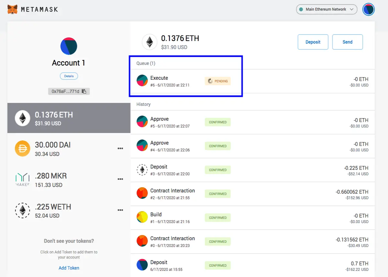Viewport: 388px width, 277px height.
Task: Click the WETH token icon
Action: 22,211
